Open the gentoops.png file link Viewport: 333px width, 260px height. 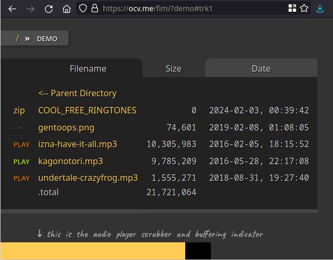click(x=66, y=128)
